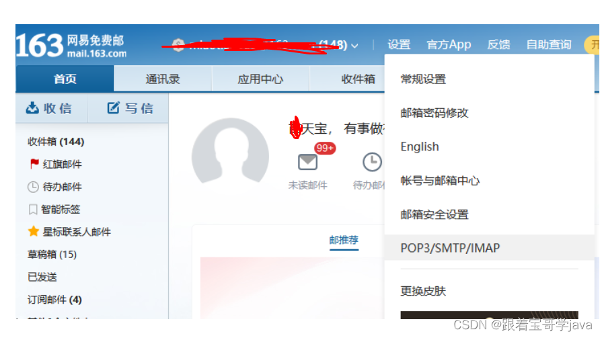Click the star icon beside 星标联系人邮件
Screen dimensions: 602x338
(x=34, y=231)
